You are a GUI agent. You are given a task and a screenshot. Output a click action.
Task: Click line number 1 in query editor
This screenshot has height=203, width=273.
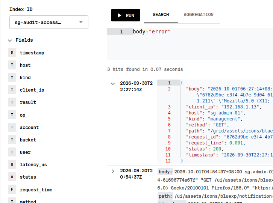point(121,32)
